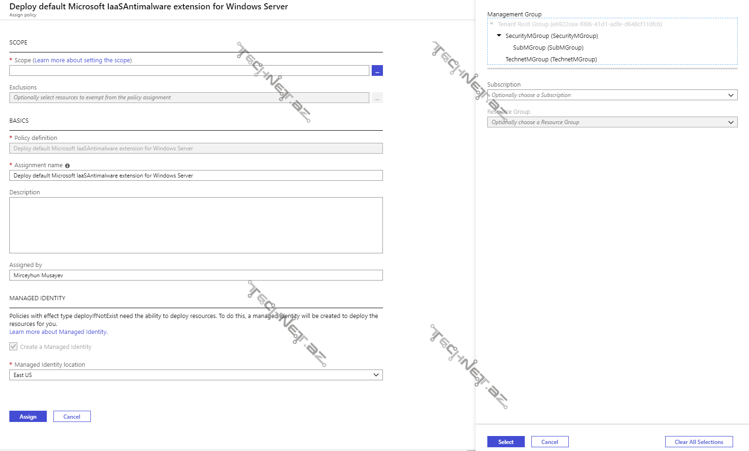Select TechnetMGroup management group
Screen dimensions: 749x451
coord(551,59)
